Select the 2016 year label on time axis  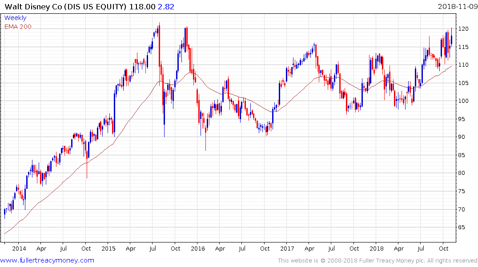[x=198, y=249]
